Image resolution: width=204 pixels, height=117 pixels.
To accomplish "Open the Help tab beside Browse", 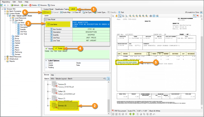I will click(52, 75).
